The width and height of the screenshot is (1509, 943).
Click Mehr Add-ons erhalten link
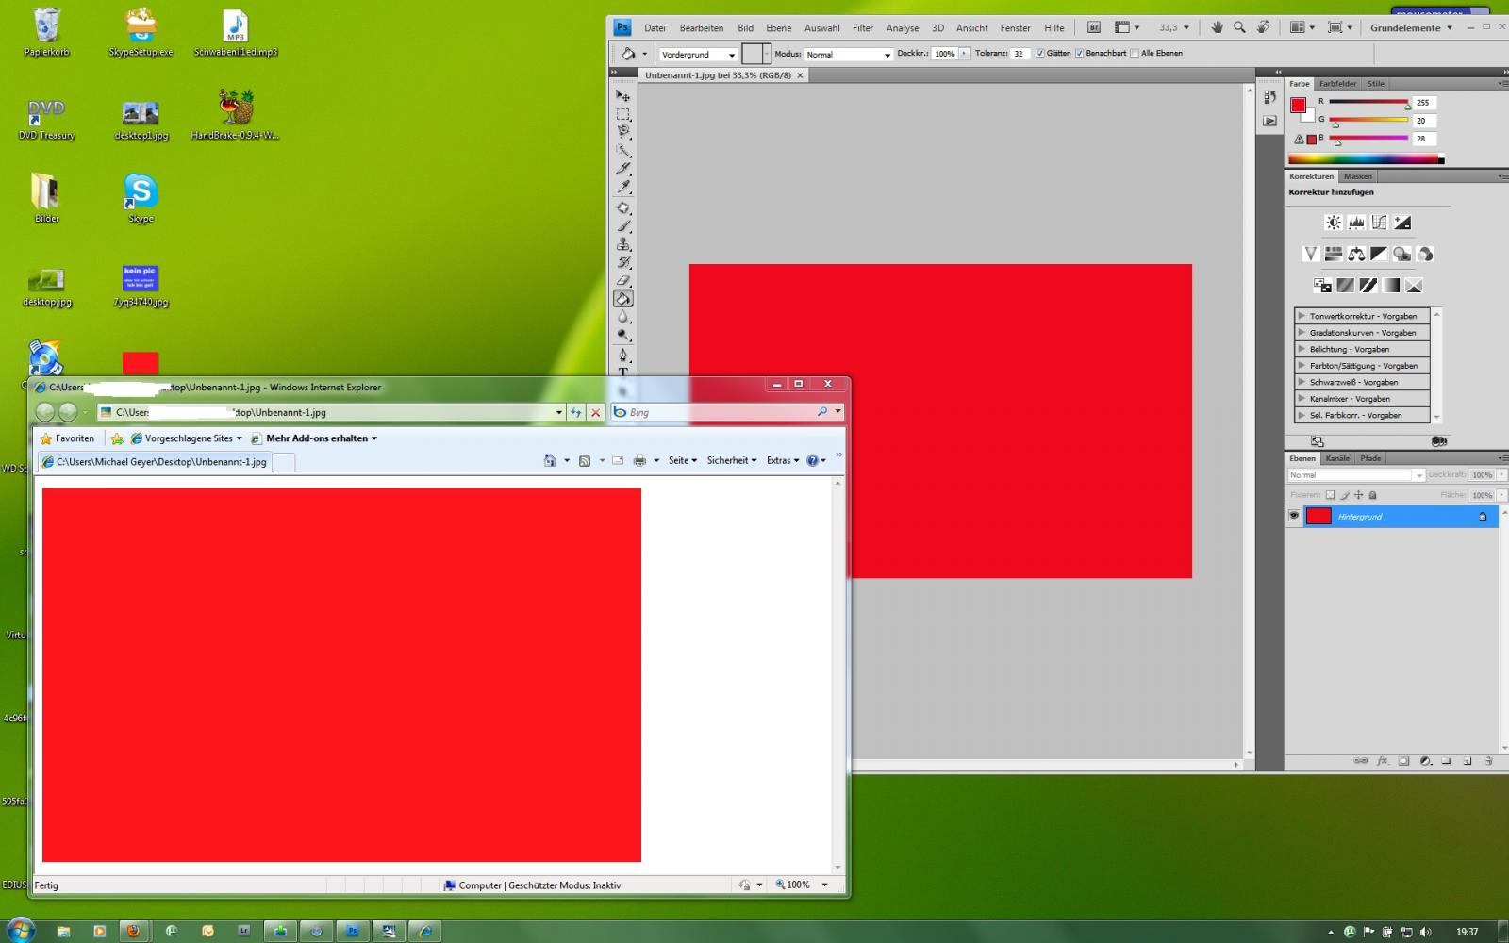314,438
